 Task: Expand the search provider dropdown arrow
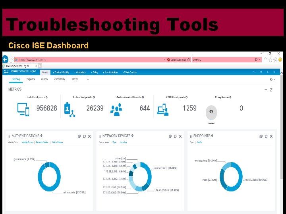(x=259, y=60)
